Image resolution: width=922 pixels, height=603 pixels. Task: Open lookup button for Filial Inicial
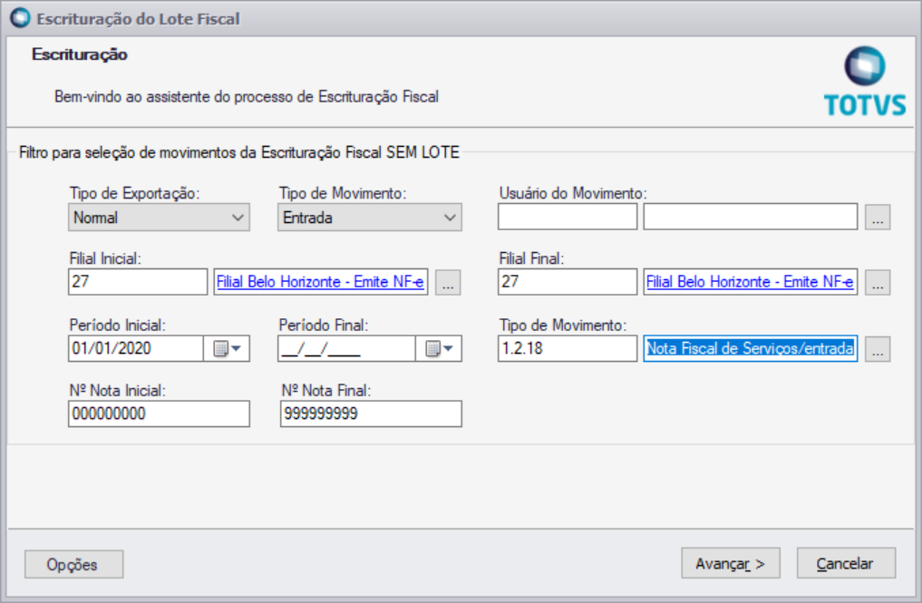(448, 283)
